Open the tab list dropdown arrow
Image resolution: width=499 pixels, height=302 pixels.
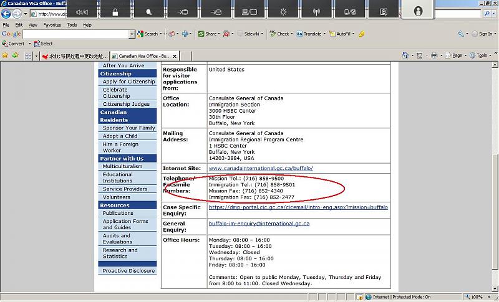[x=36, y=56]
